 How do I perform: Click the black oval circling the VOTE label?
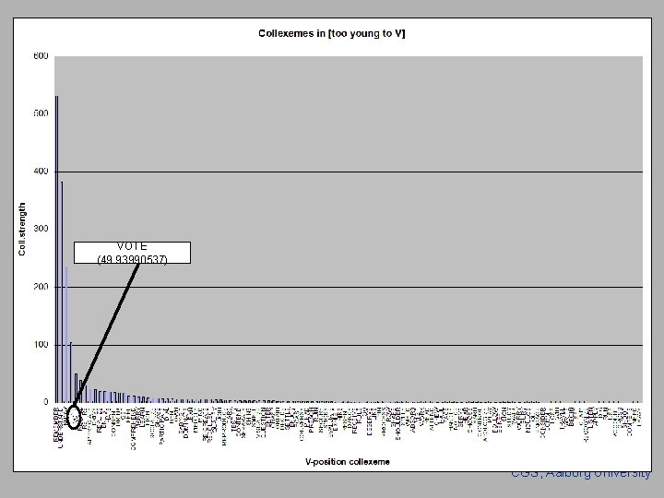coord(74,417)
